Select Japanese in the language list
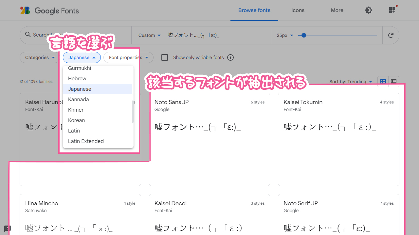Screen dimensions: 419x235 (97, 89)
